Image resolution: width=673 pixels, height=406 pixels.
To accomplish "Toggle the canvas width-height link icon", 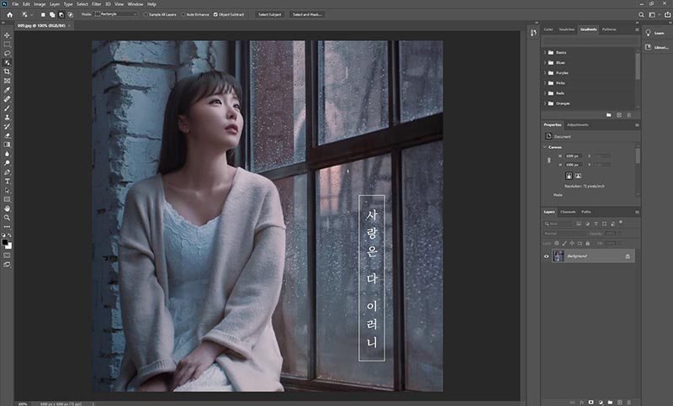I will [x=549, y=161].
